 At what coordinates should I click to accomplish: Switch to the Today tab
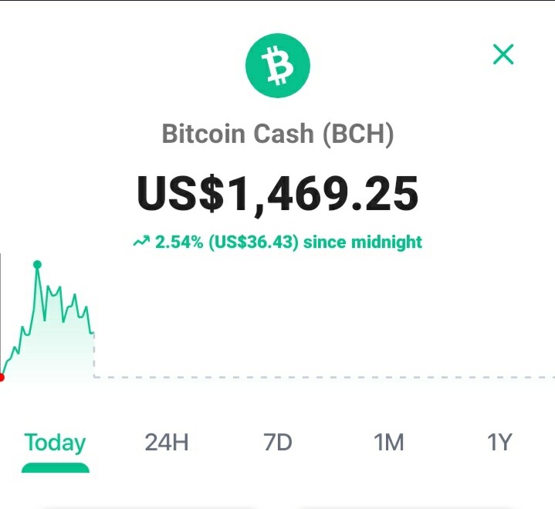click(55, 443)
